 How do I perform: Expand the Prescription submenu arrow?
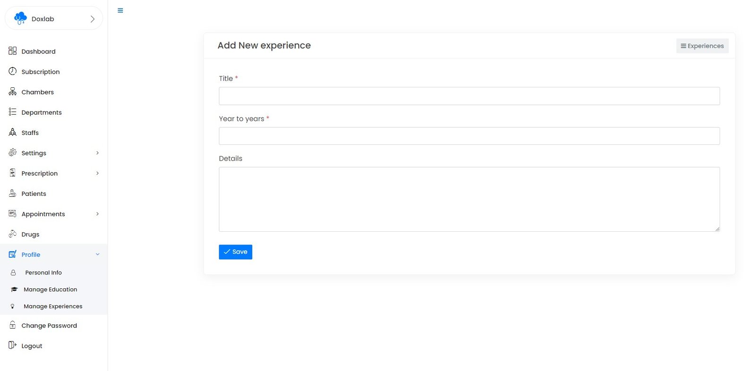tap(97, 173)
